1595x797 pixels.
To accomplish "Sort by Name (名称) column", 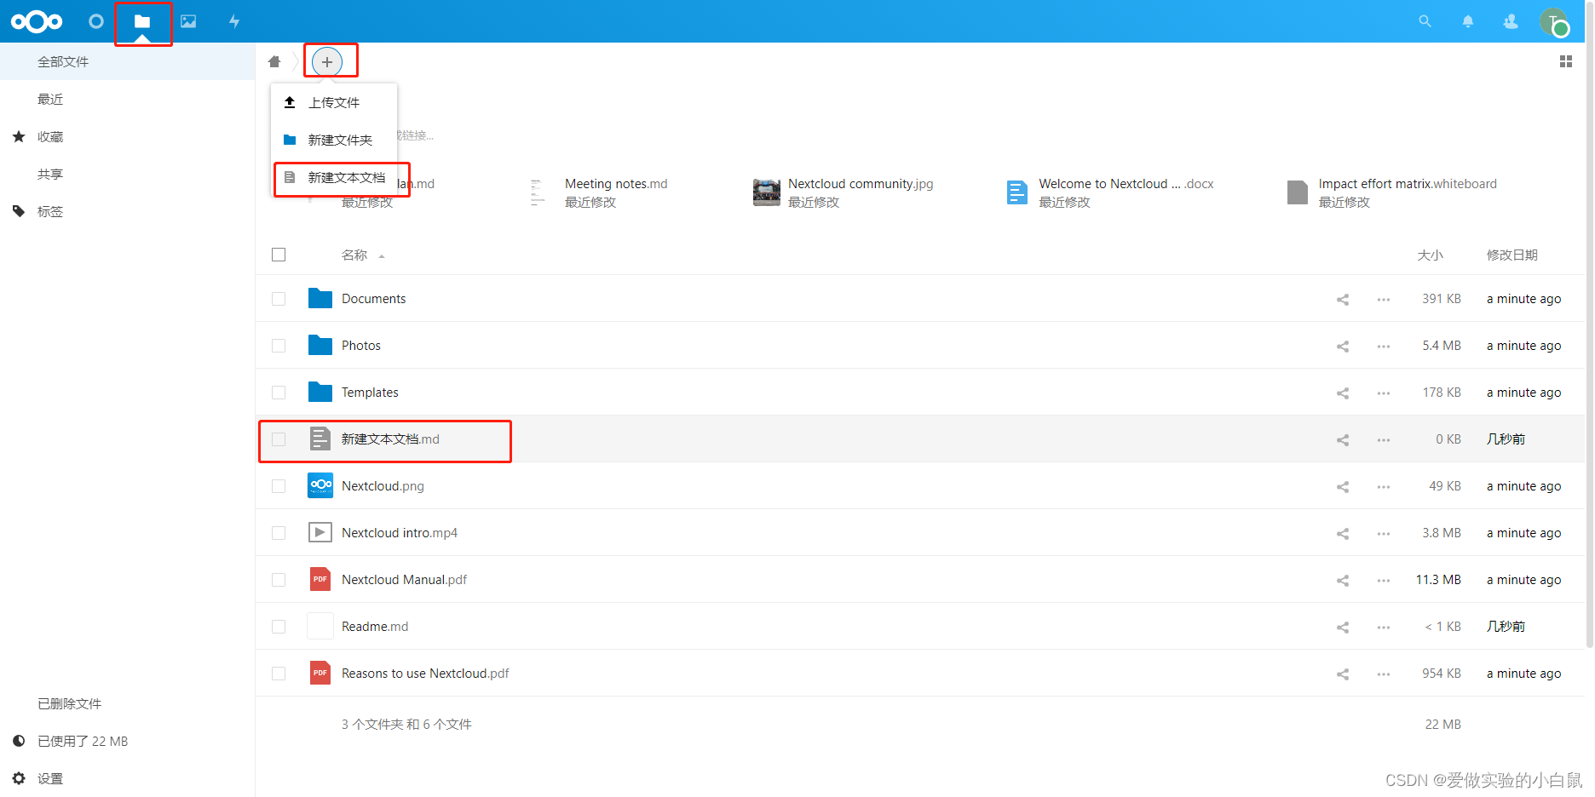I will 354,255.
